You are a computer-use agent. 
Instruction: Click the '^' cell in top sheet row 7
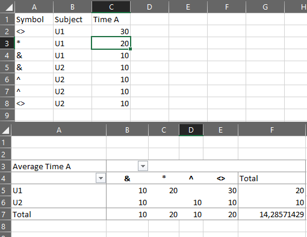pos(34,91)
